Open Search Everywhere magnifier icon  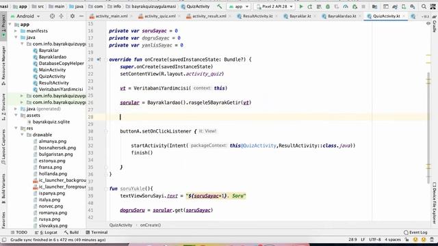(424, 6)
